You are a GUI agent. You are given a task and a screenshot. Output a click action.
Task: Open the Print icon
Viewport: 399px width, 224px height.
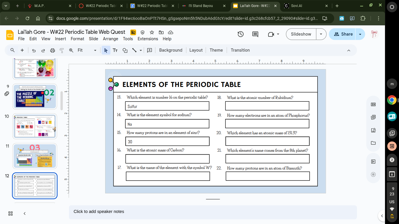pos(53,50)
